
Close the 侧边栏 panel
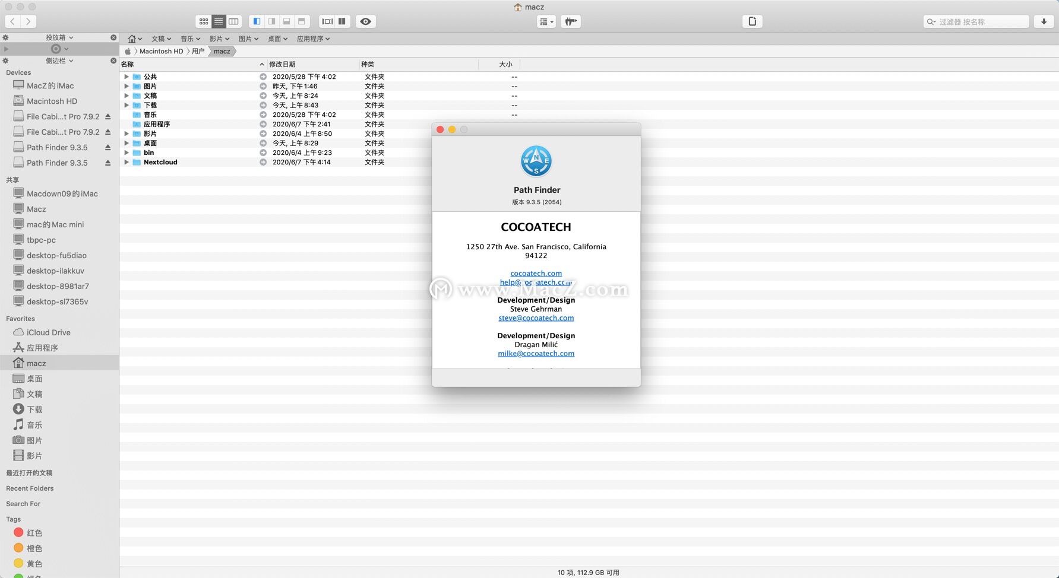113,61
